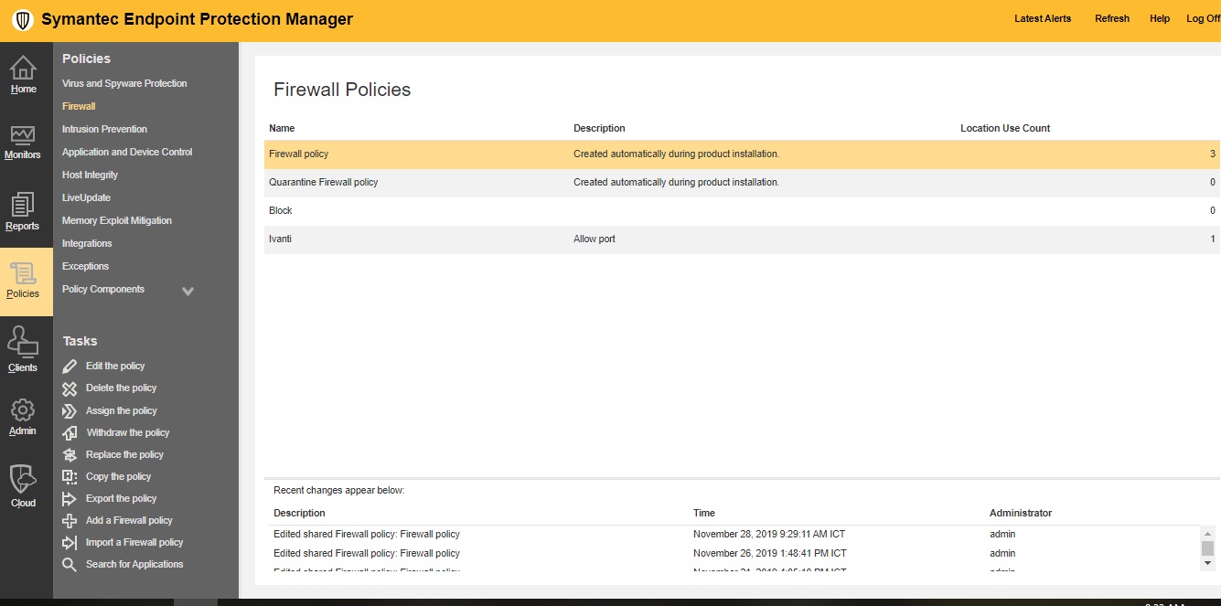Viewport: 1221px width, 606px height.
Task: Open the Cloud shield icon
Action: (23, 480)
